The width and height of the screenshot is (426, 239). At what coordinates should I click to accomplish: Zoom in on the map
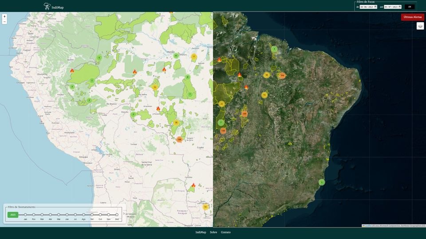pyautogui.click(x=4, y=16)
